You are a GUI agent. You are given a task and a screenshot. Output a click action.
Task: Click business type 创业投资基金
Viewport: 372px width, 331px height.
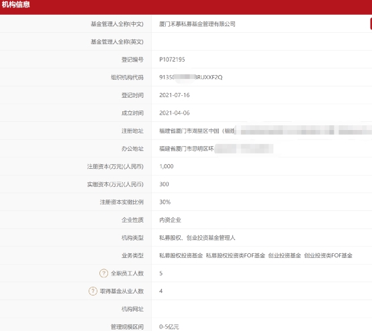(x=285, y=255)
